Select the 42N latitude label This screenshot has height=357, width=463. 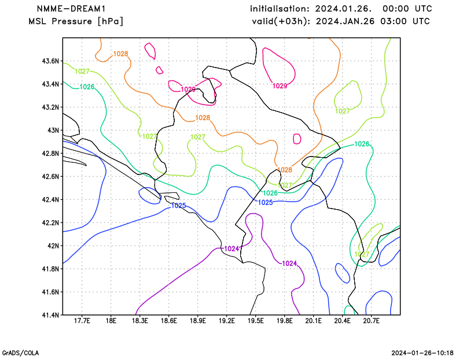pos(53,246)
